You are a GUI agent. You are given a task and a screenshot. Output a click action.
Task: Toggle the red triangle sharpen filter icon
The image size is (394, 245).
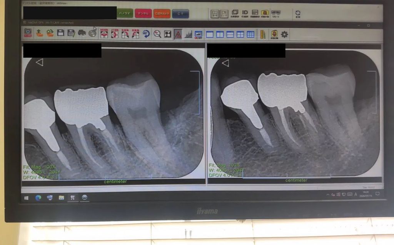(178, 35)
